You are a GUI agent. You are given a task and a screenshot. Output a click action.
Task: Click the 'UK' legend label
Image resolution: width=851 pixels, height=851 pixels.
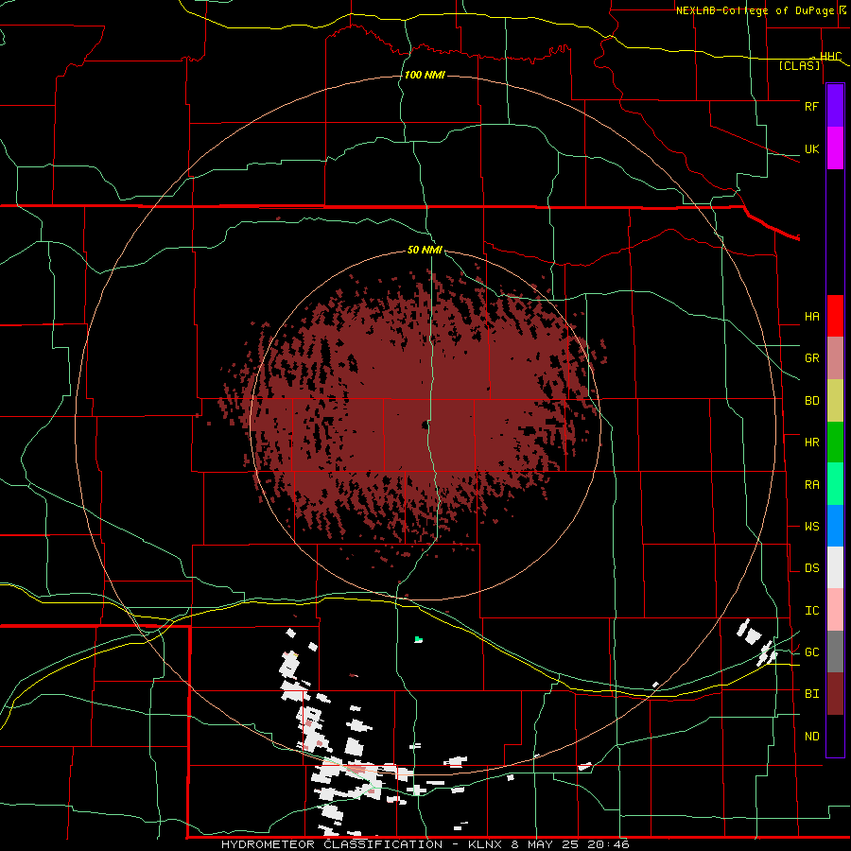pyautogui.click(x=811, y=149)
